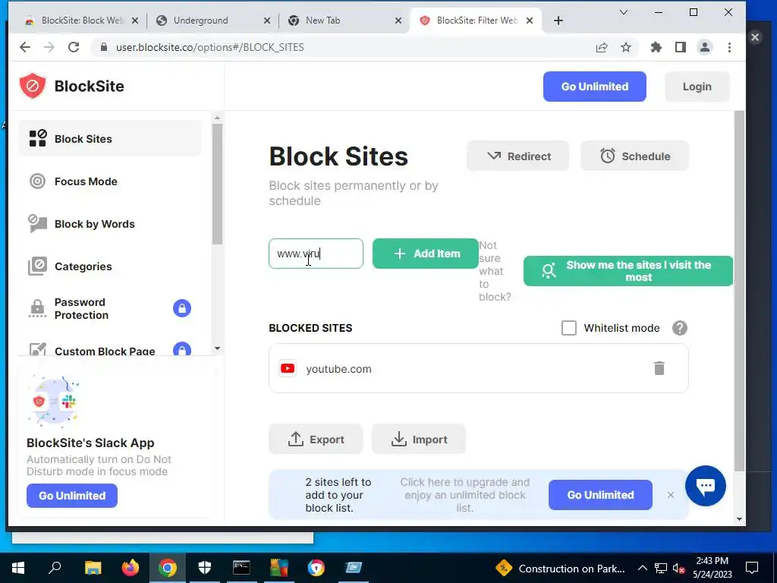Click the Password Protection premium lock badge
This screenshot has width=777, height=583.
pyautogui.click(x=182, y=308)
